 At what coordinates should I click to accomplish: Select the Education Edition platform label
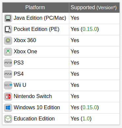34,119
